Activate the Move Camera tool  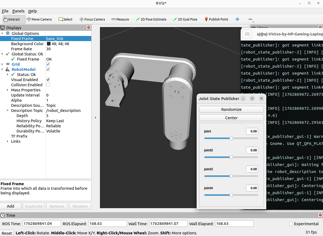(x=39, y=19)
